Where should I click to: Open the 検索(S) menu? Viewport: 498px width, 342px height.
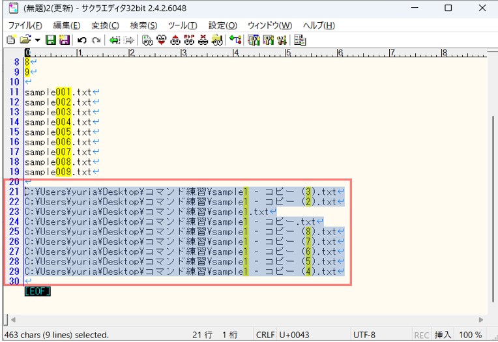[x=143, y=25]
